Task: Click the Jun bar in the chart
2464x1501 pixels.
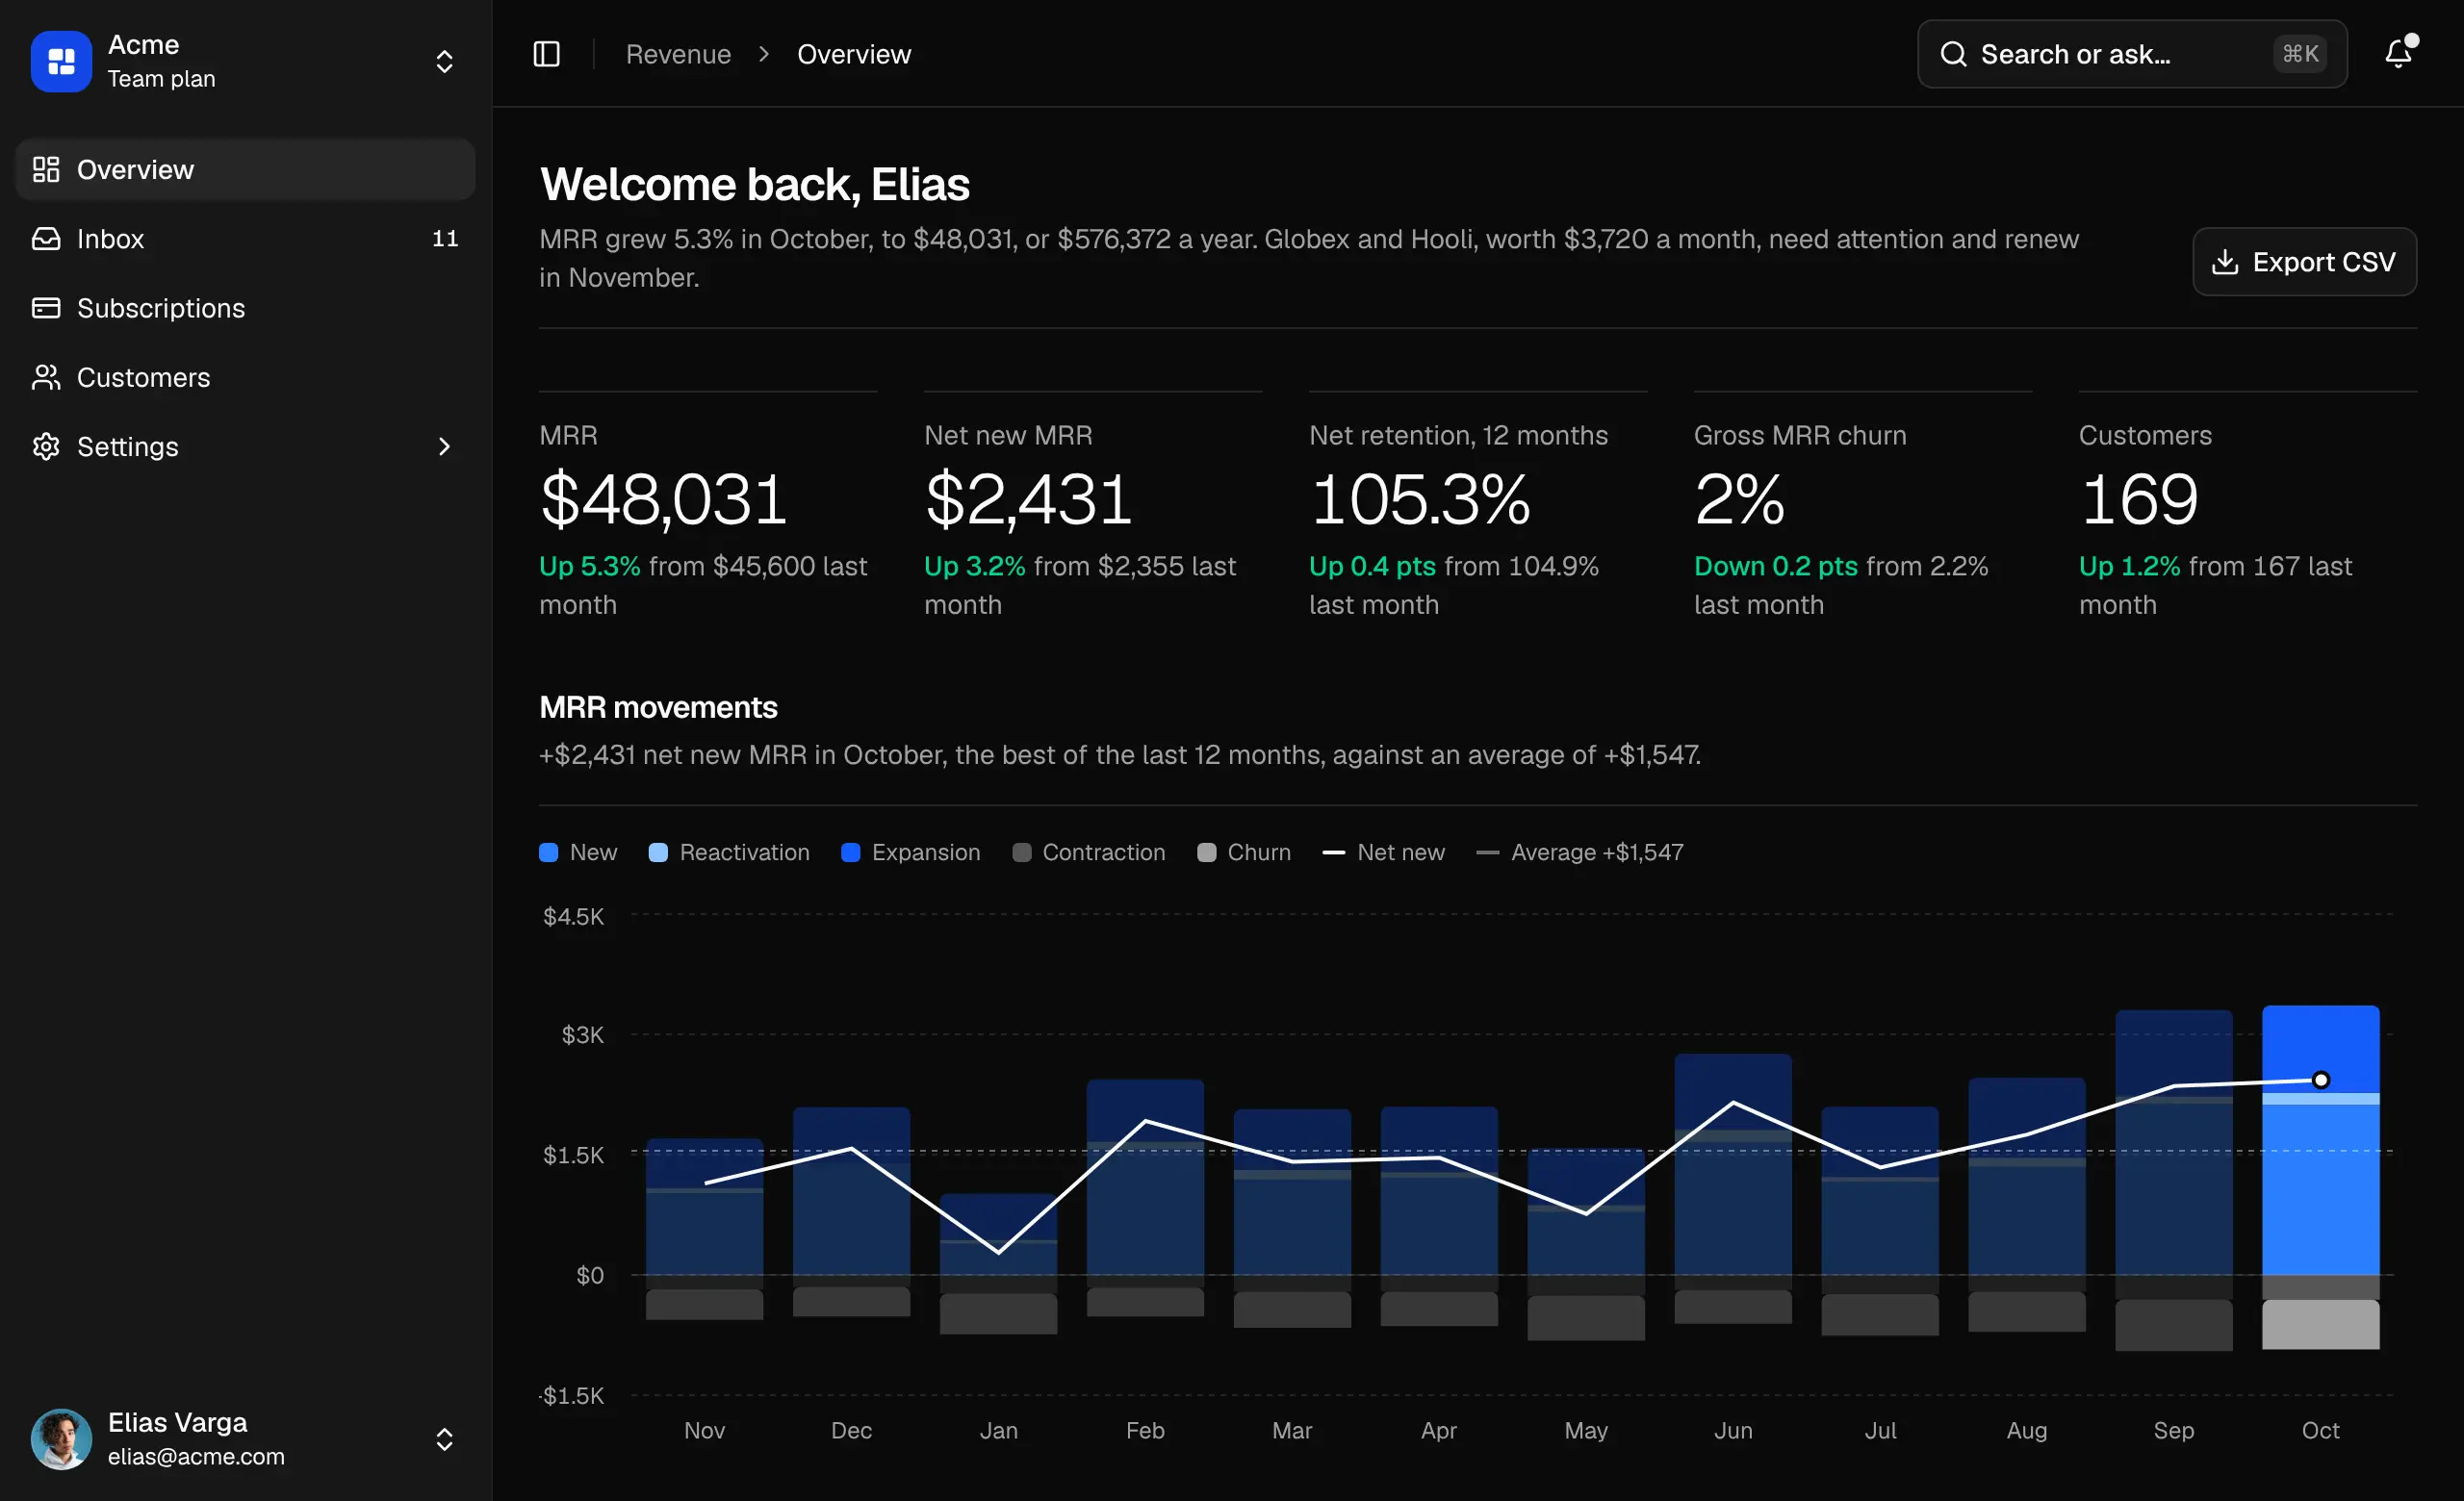Action: pos(1733,1188)
